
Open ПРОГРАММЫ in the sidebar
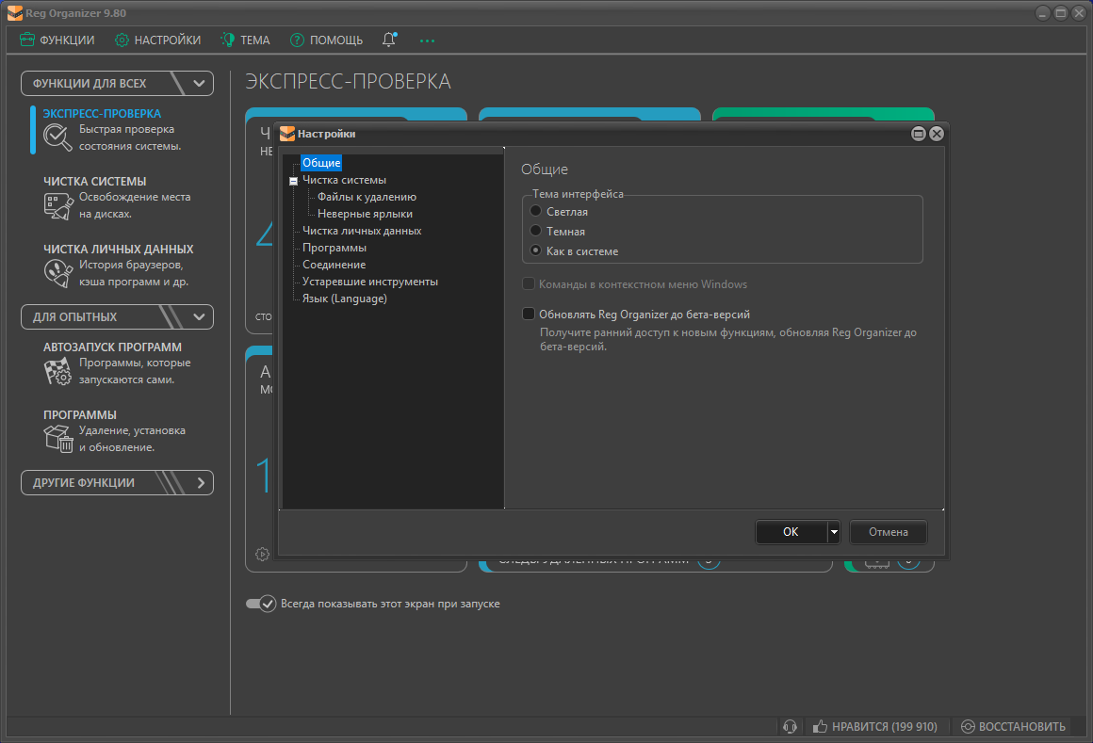(80, 414)
